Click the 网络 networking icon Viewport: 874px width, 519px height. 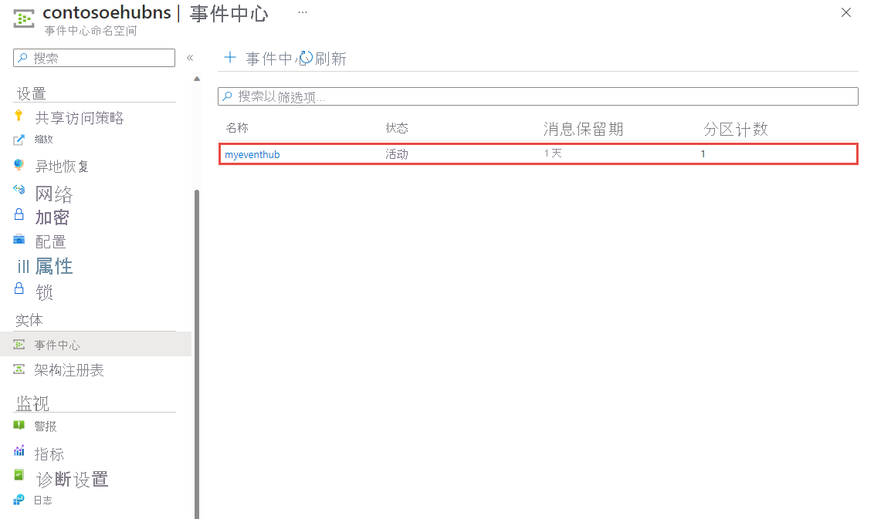click(19, 190)
